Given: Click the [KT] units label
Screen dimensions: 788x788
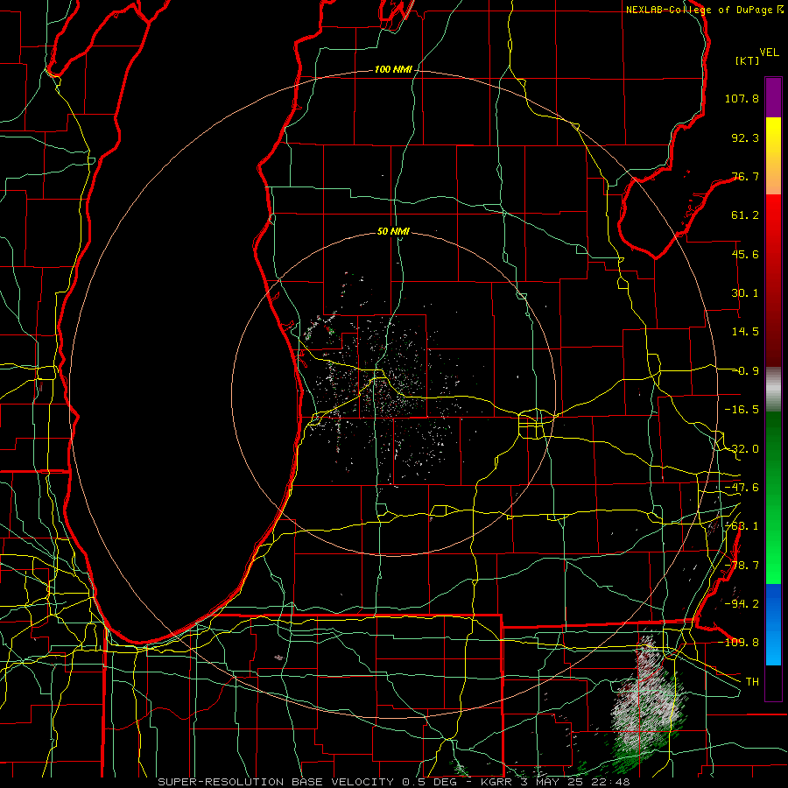Looking at the screenshot, I should (748, 60).
